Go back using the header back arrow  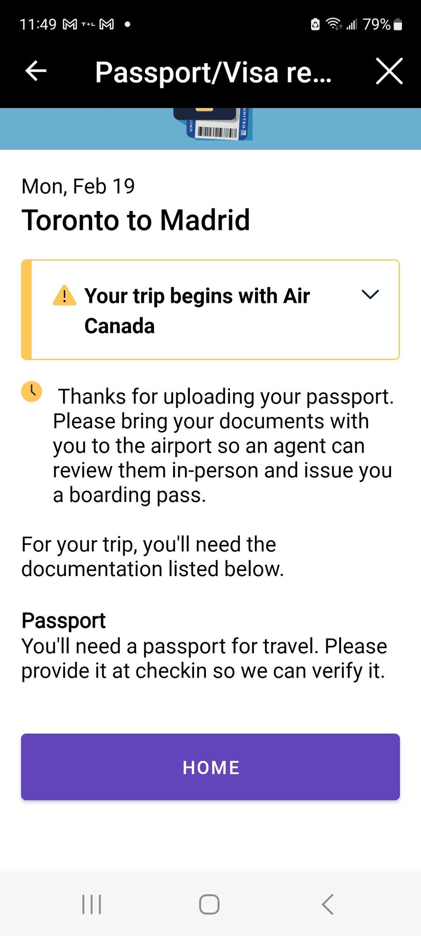pyautogui.click(x=35, y=71)
